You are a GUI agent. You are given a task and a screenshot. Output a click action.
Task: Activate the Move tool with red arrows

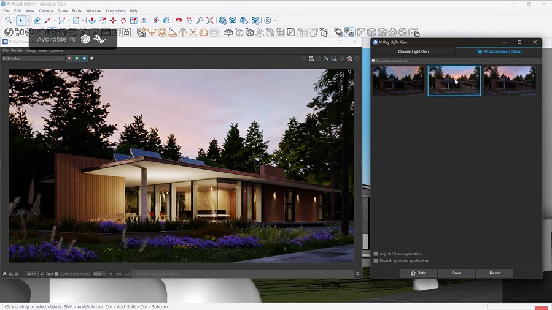coord(113,21)
